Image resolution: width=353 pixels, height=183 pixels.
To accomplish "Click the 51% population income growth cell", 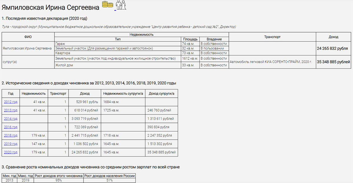I will [x=109, y=180].
